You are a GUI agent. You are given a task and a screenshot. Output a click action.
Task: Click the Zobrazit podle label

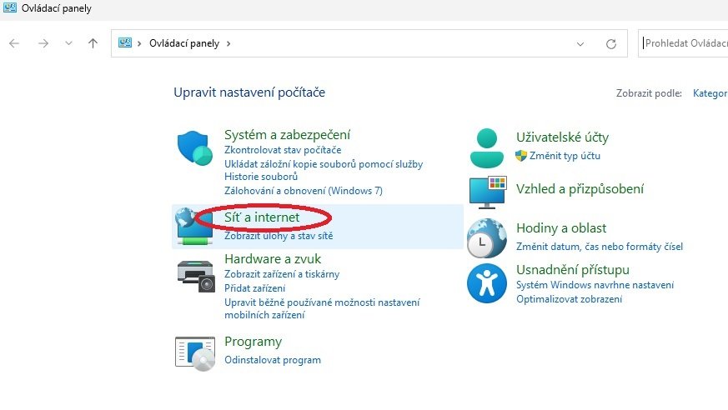[649, 93]
